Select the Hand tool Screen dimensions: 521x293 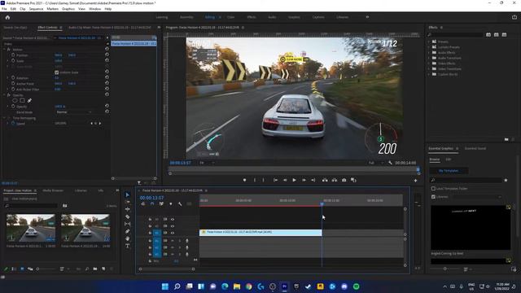[x=128, y=238]
